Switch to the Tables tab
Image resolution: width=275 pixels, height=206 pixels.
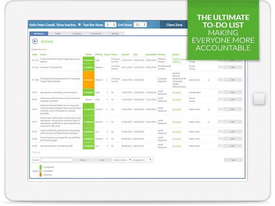click(58, 34)
